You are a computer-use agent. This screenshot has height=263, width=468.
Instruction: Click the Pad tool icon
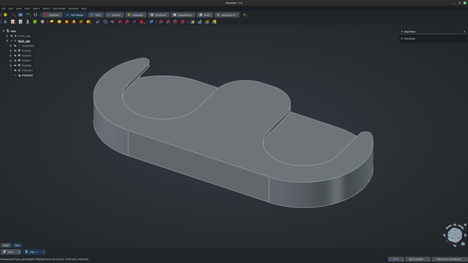click(52, 22)
